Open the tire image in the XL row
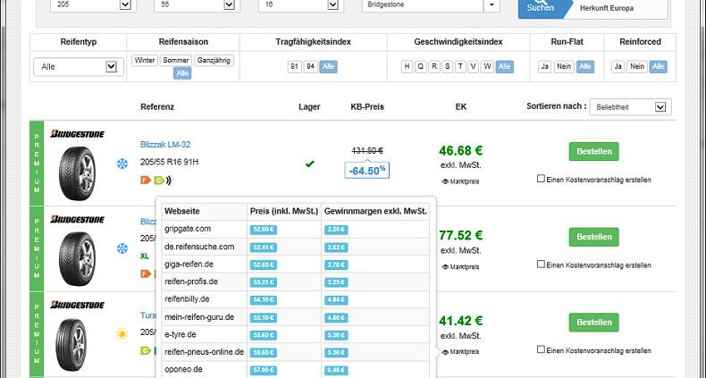Image resolution: width=706 pixels, height=378 pixels. click(x=77, y=259)
